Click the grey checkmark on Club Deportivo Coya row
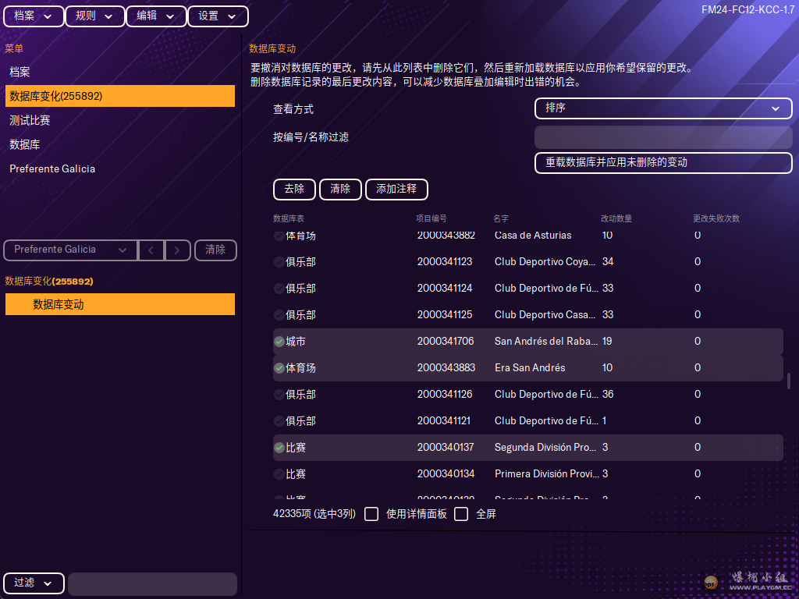This screenshot has width=799, height=599. pyautogui.click(x=279, y=262)
